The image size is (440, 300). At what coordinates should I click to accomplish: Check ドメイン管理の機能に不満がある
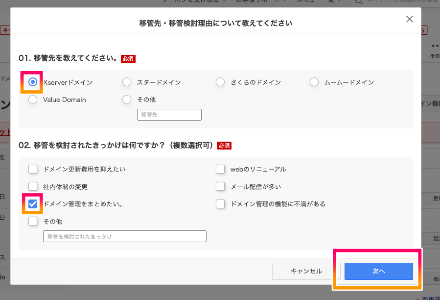click(220, 204)
